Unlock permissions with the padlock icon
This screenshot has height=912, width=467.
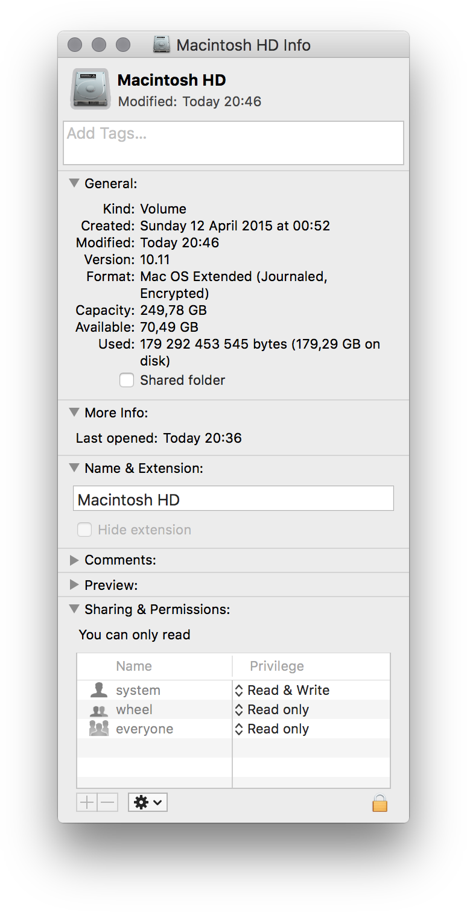pos(380,803)
